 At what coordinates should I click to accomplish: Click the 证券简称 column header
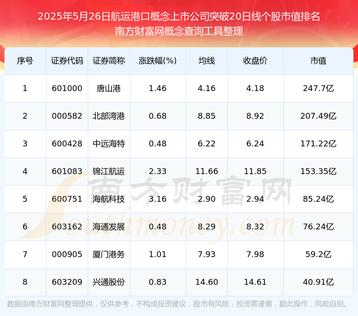click(x=109, y=61)
